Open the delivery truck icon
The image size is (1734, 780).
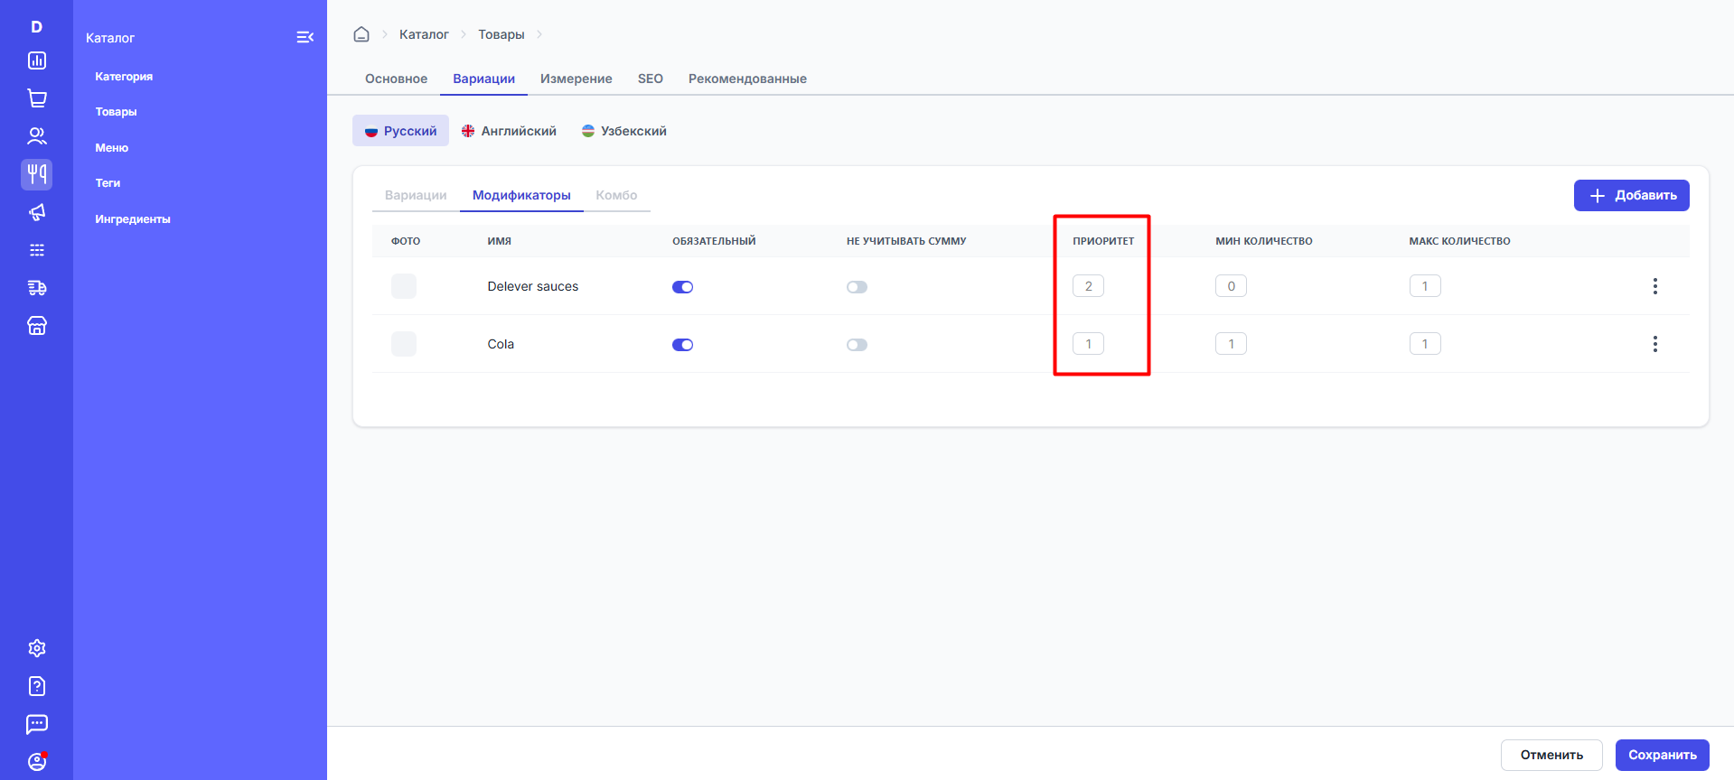[37, 288]
